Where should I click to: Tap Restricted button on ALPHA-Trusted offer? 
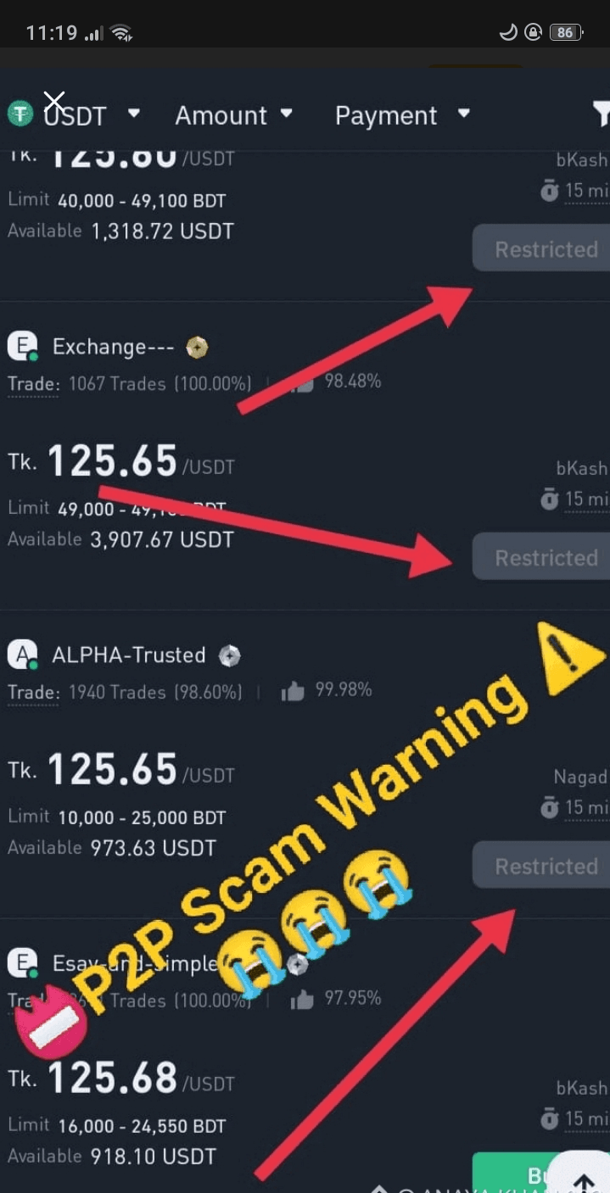(x=540, y=866)
